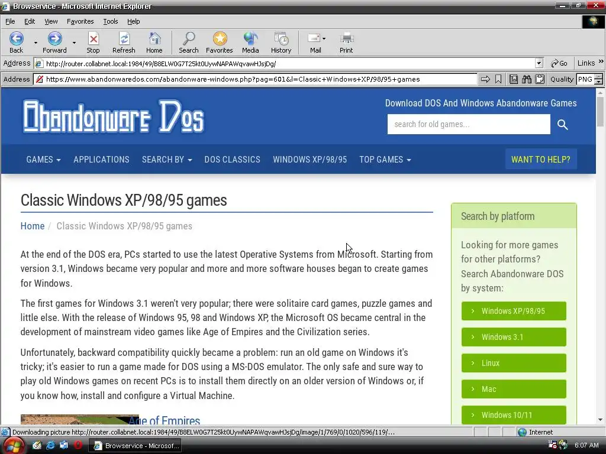Click the IE address bar URL field
The width and height of the screenshot is (606, 454).
pyautogui.click(x=284, y=63)
